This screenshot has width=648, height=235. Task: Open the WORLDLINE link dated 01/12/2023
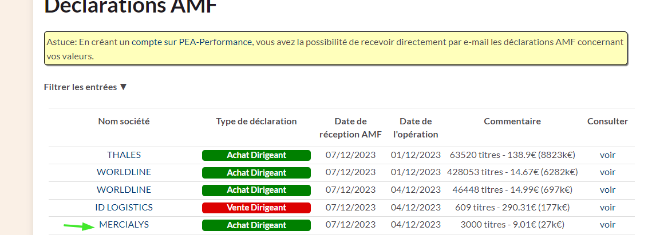pyautogui.click(x=124, y=172)
